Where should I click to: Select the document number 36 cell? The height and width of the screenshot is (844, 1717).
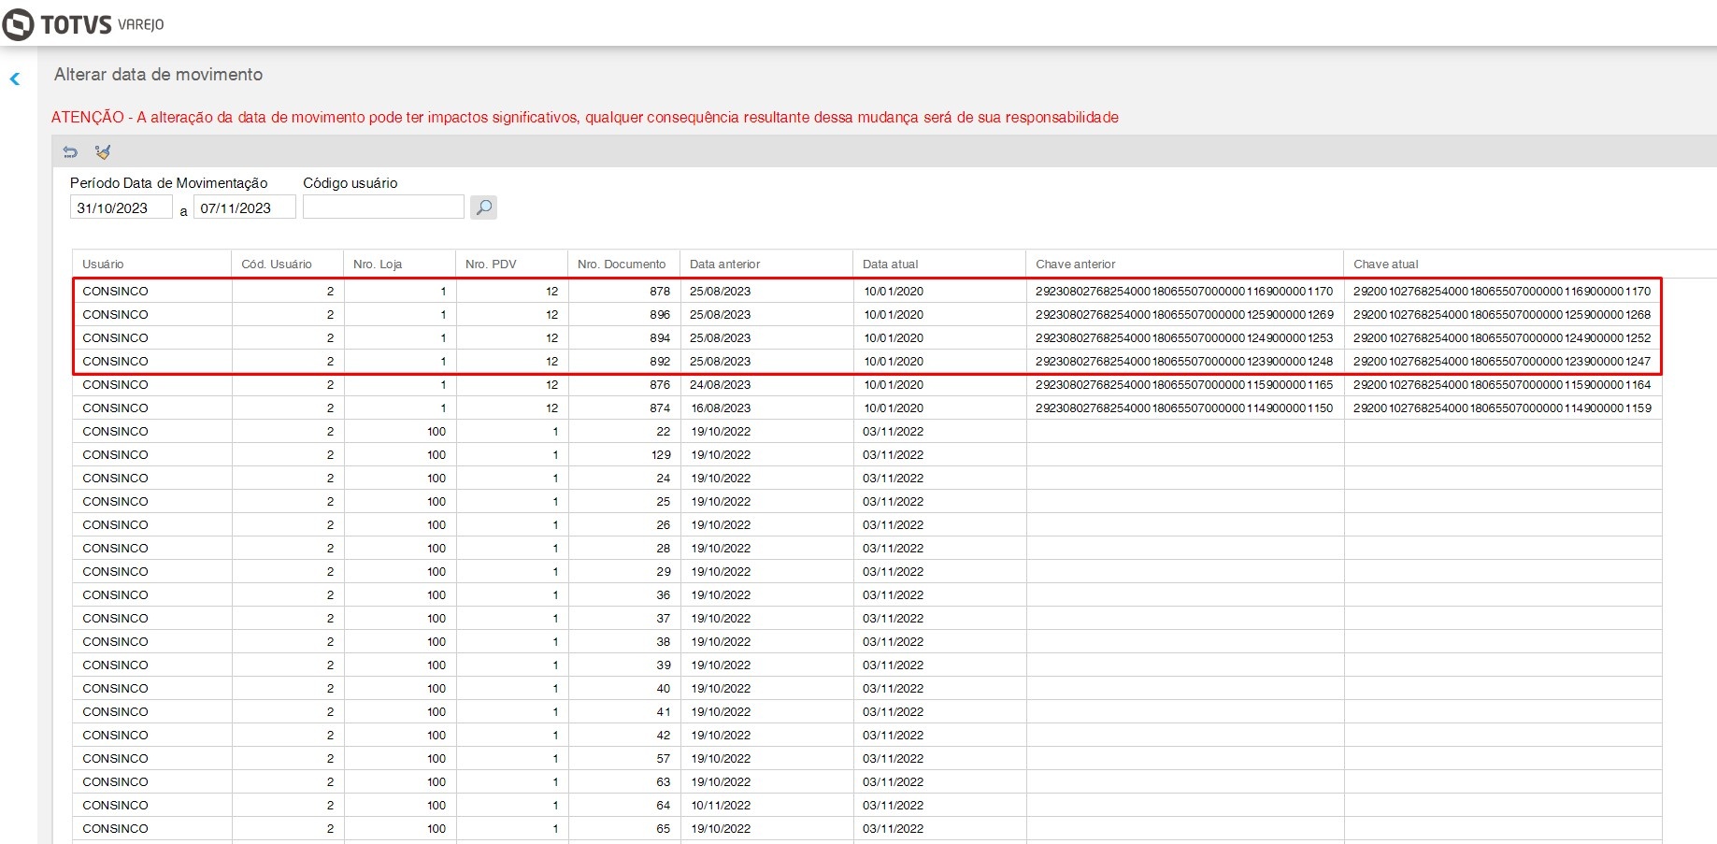[x=624, y=594]
